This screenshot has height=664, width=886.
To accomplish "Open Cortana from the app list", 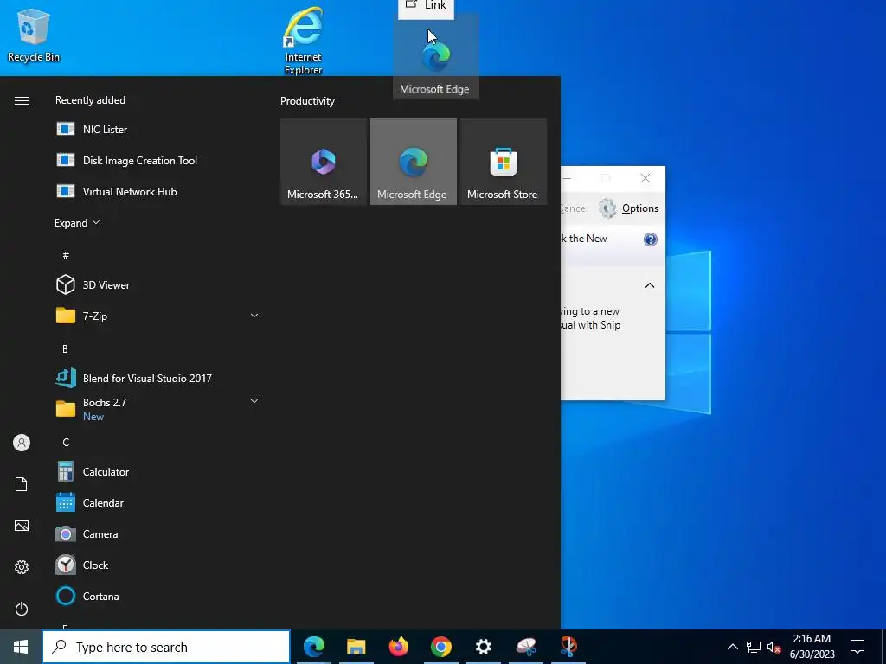I will 157,596.
